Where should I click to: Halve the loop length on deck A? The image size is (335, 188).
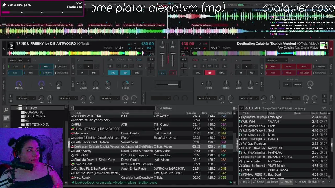pos(80,66)
